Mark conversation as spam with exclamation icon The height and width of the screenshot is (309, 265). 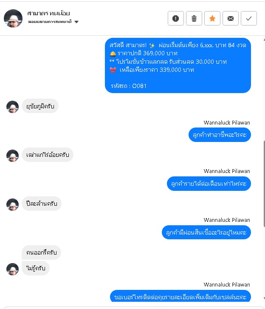pos(176,18)
